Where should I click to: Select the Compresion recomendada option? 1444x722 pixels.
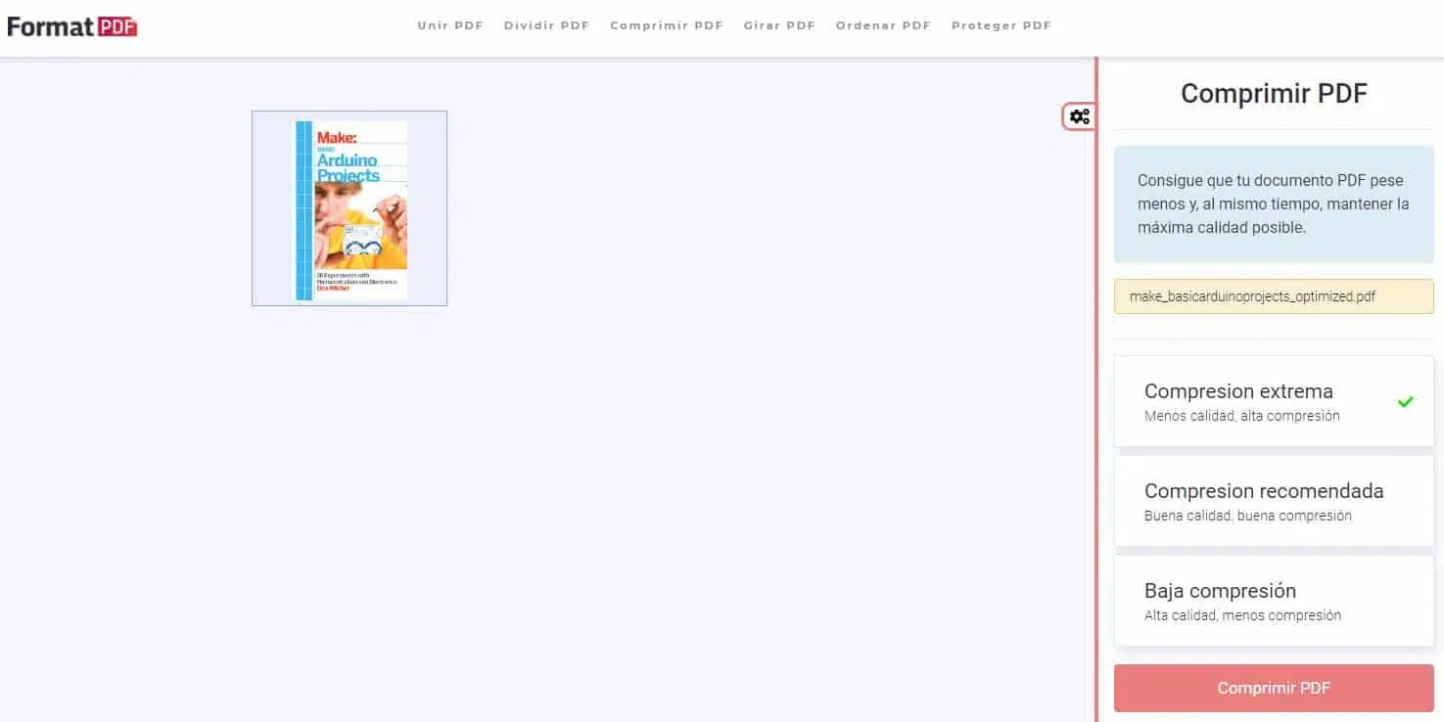(x=1274, y=501)
